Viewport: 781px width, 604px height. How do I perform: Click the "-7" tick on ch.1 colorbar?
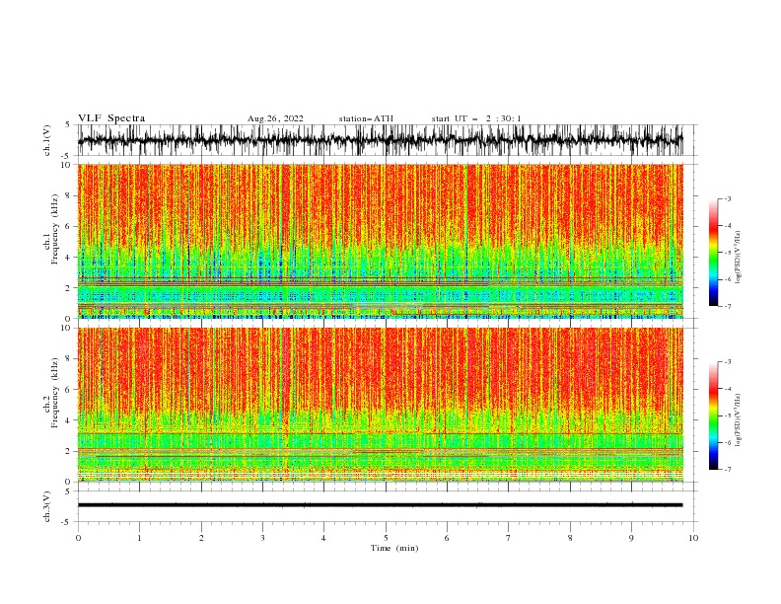[x=727, y=306]
